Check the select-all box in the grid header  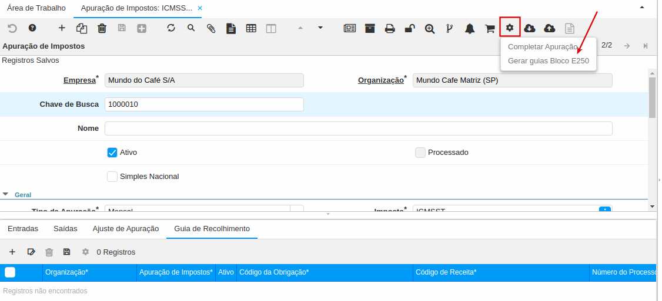coord(10,272)
